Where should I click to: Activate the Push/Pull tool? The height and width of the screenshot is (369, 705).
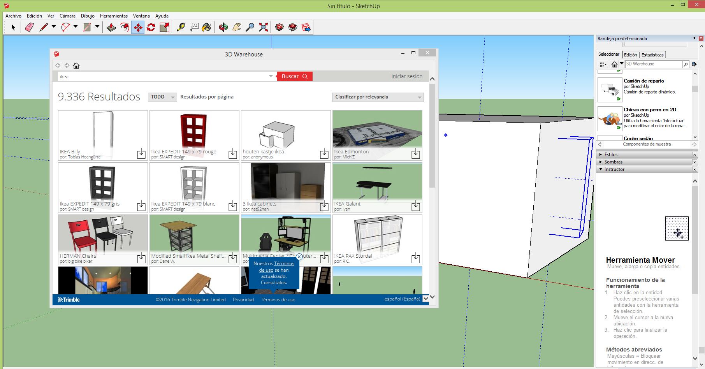[111, 27]
